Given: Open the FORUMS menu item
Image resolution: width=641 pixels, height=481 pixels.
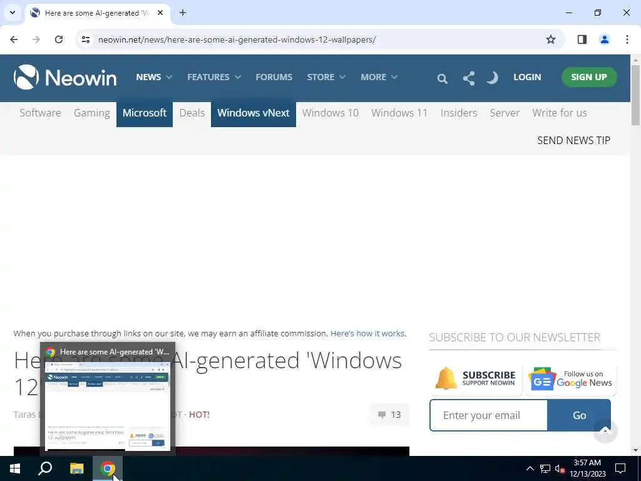Looking at the screenshot, I should [274, 77].
